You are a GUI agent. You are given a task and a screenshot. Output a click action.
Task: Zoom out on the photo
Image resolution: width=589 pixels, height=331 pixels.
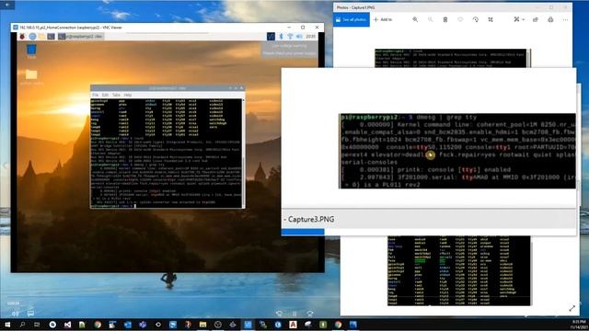[x=430, y=19]
